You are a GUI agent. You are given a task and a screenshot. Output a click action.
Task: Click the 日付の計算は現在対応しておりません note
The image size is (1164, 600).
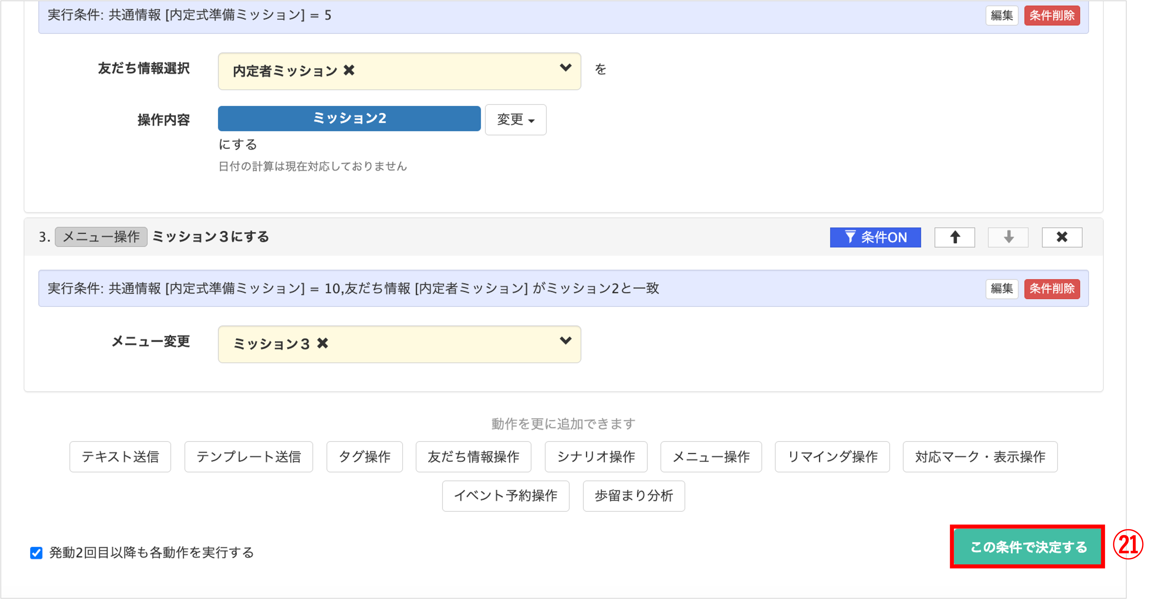(x=313, y=166)
